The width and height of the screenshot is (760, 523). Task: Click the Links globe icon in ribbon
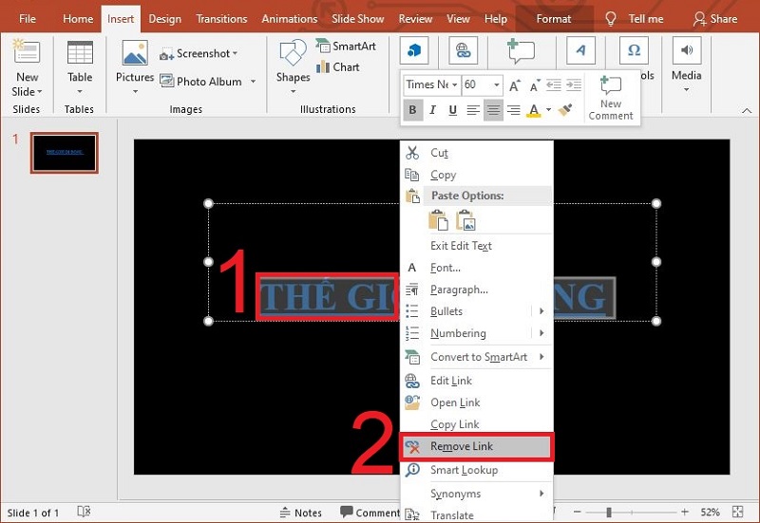point(463,50)
